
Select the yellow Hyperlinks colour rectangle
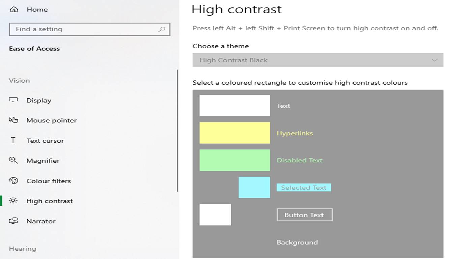(x=235, y=133)
